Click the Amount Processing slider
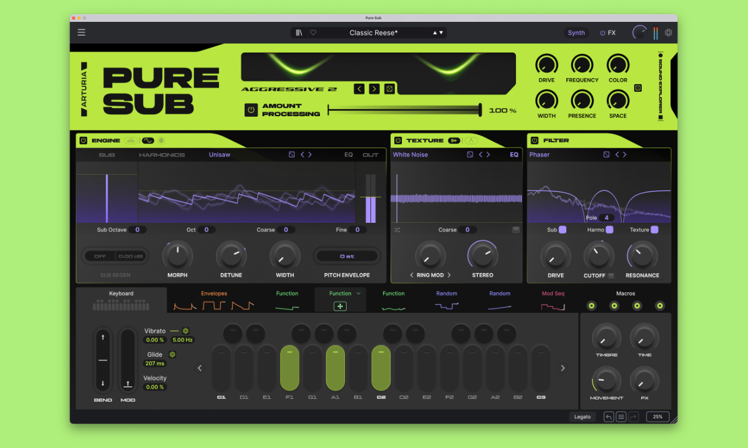Screen dimensions: 748x448 [404, 110]
